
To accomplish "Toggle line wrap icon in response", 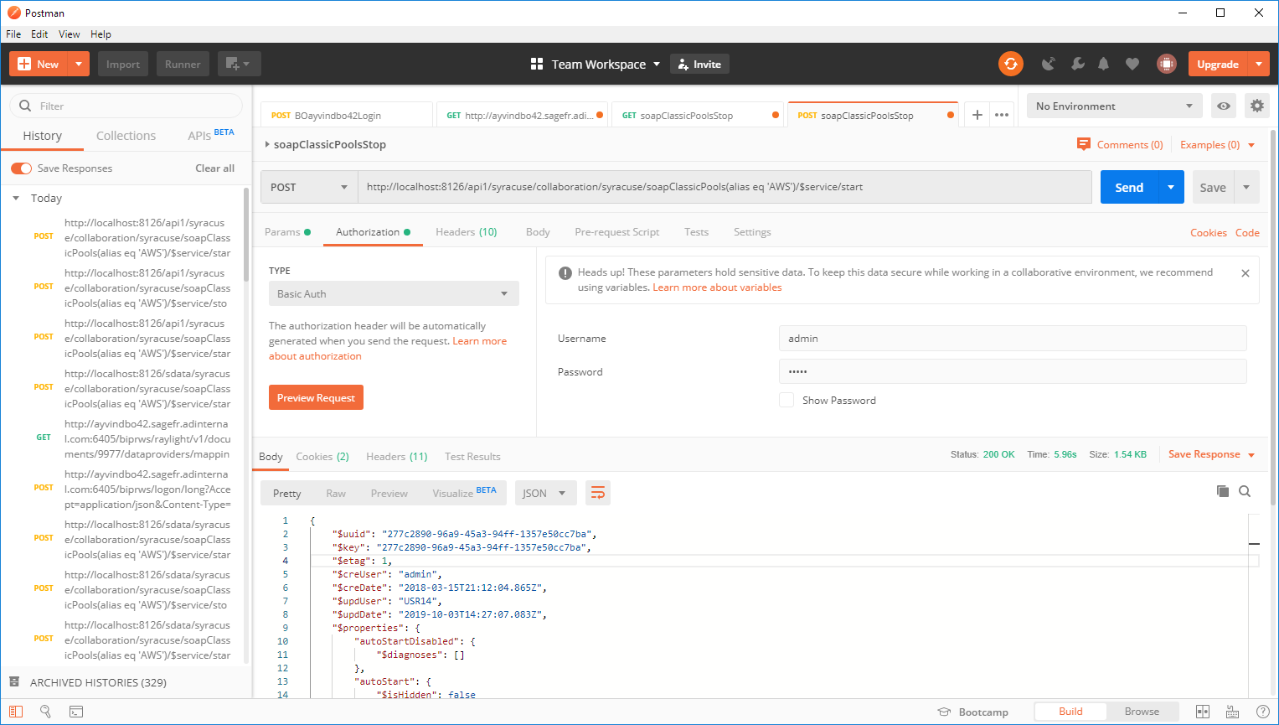I will [x=598, y=493].
